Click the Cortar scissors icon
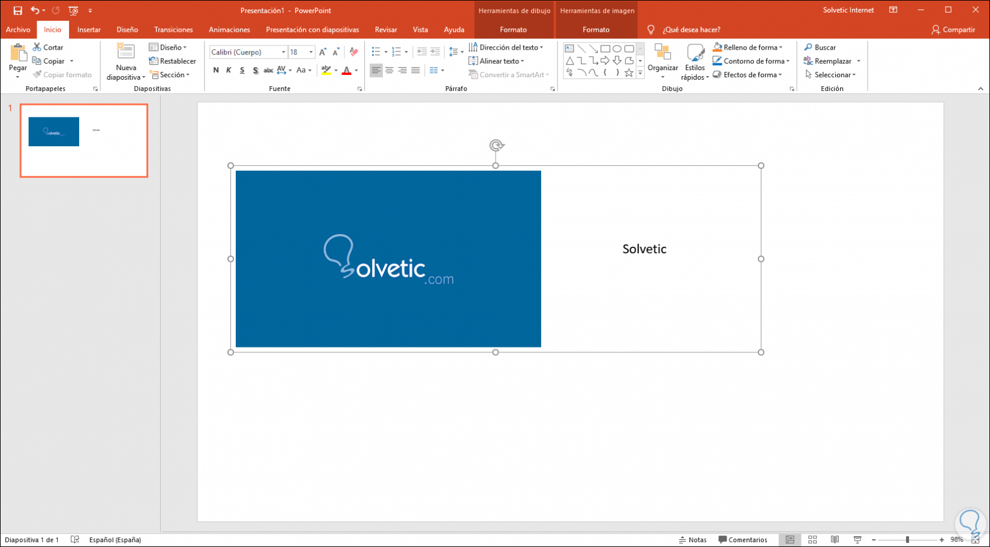The height and width of the screenshot is (547, 990). tap(37, 47)
